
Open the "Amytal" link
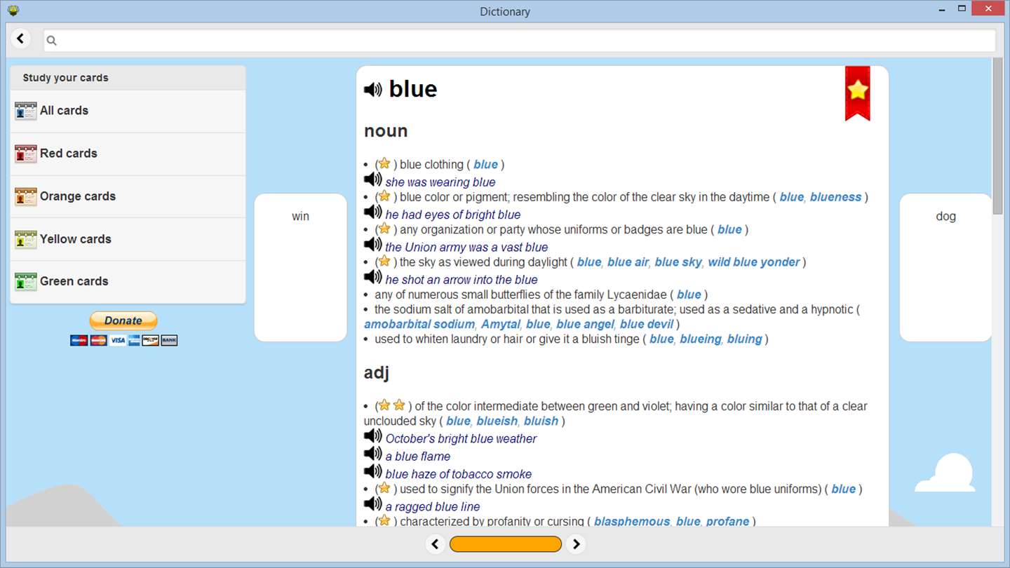[500, 324]
